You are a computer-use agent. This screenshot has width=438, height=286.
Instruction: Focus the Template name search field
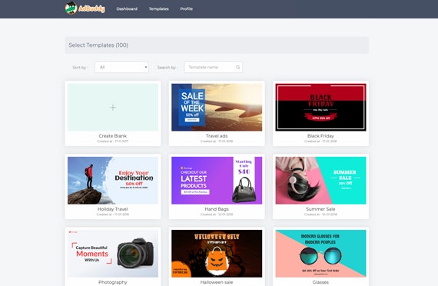click(213, 68)
